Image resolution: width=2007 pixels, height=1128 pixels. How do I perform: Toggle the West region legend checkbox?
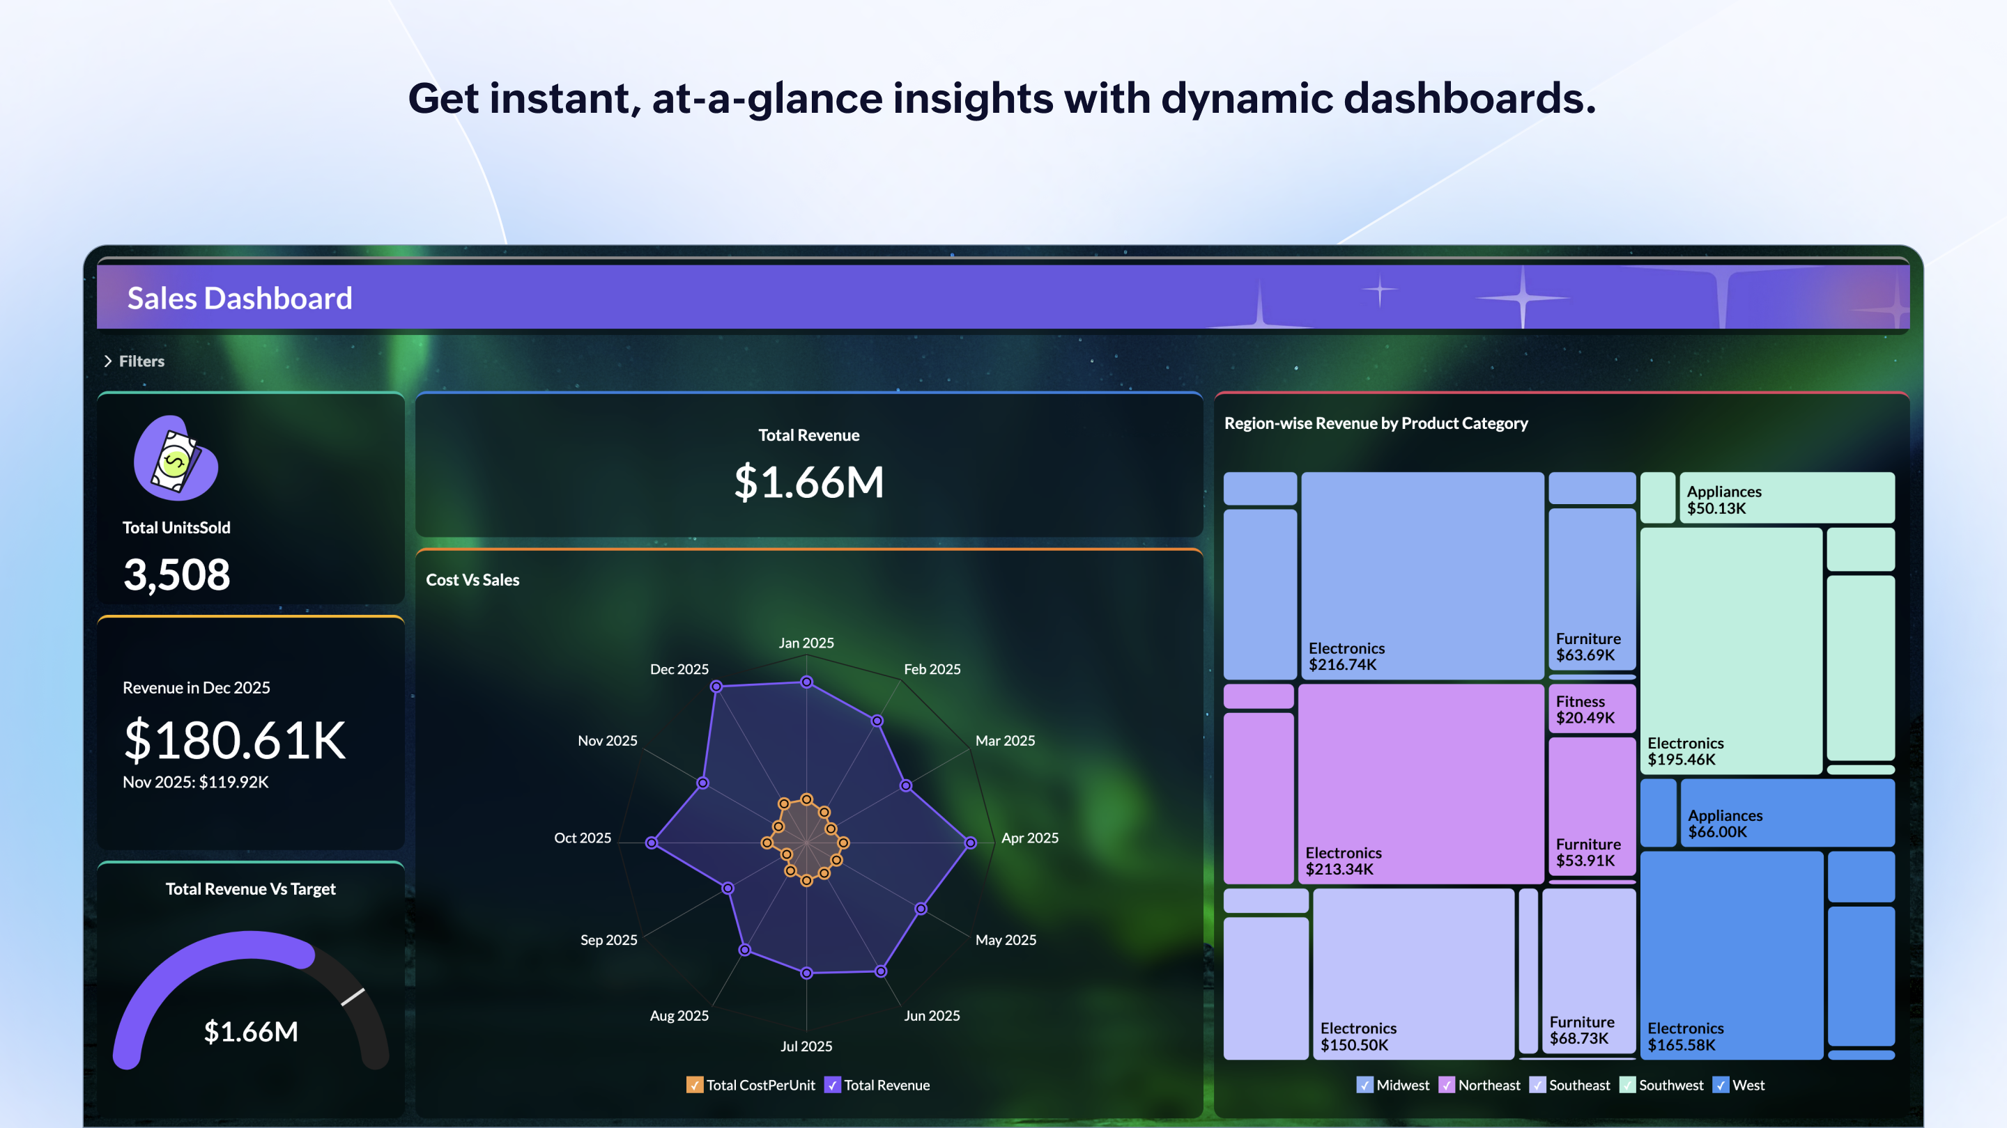pos(1721,1086)
